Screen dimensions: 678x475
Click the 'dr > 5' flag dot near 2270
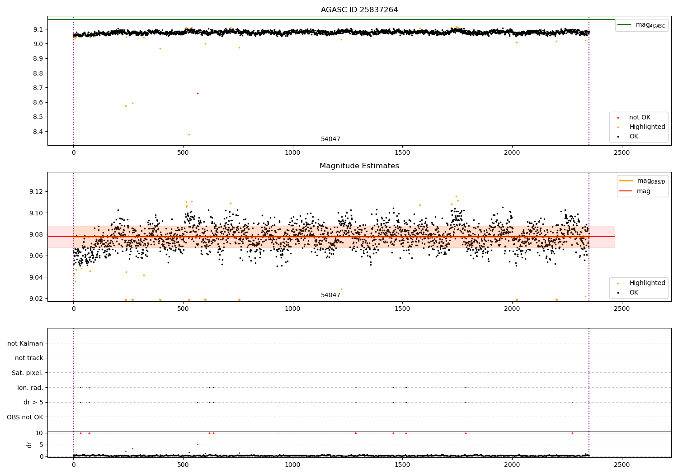point(572,402)
